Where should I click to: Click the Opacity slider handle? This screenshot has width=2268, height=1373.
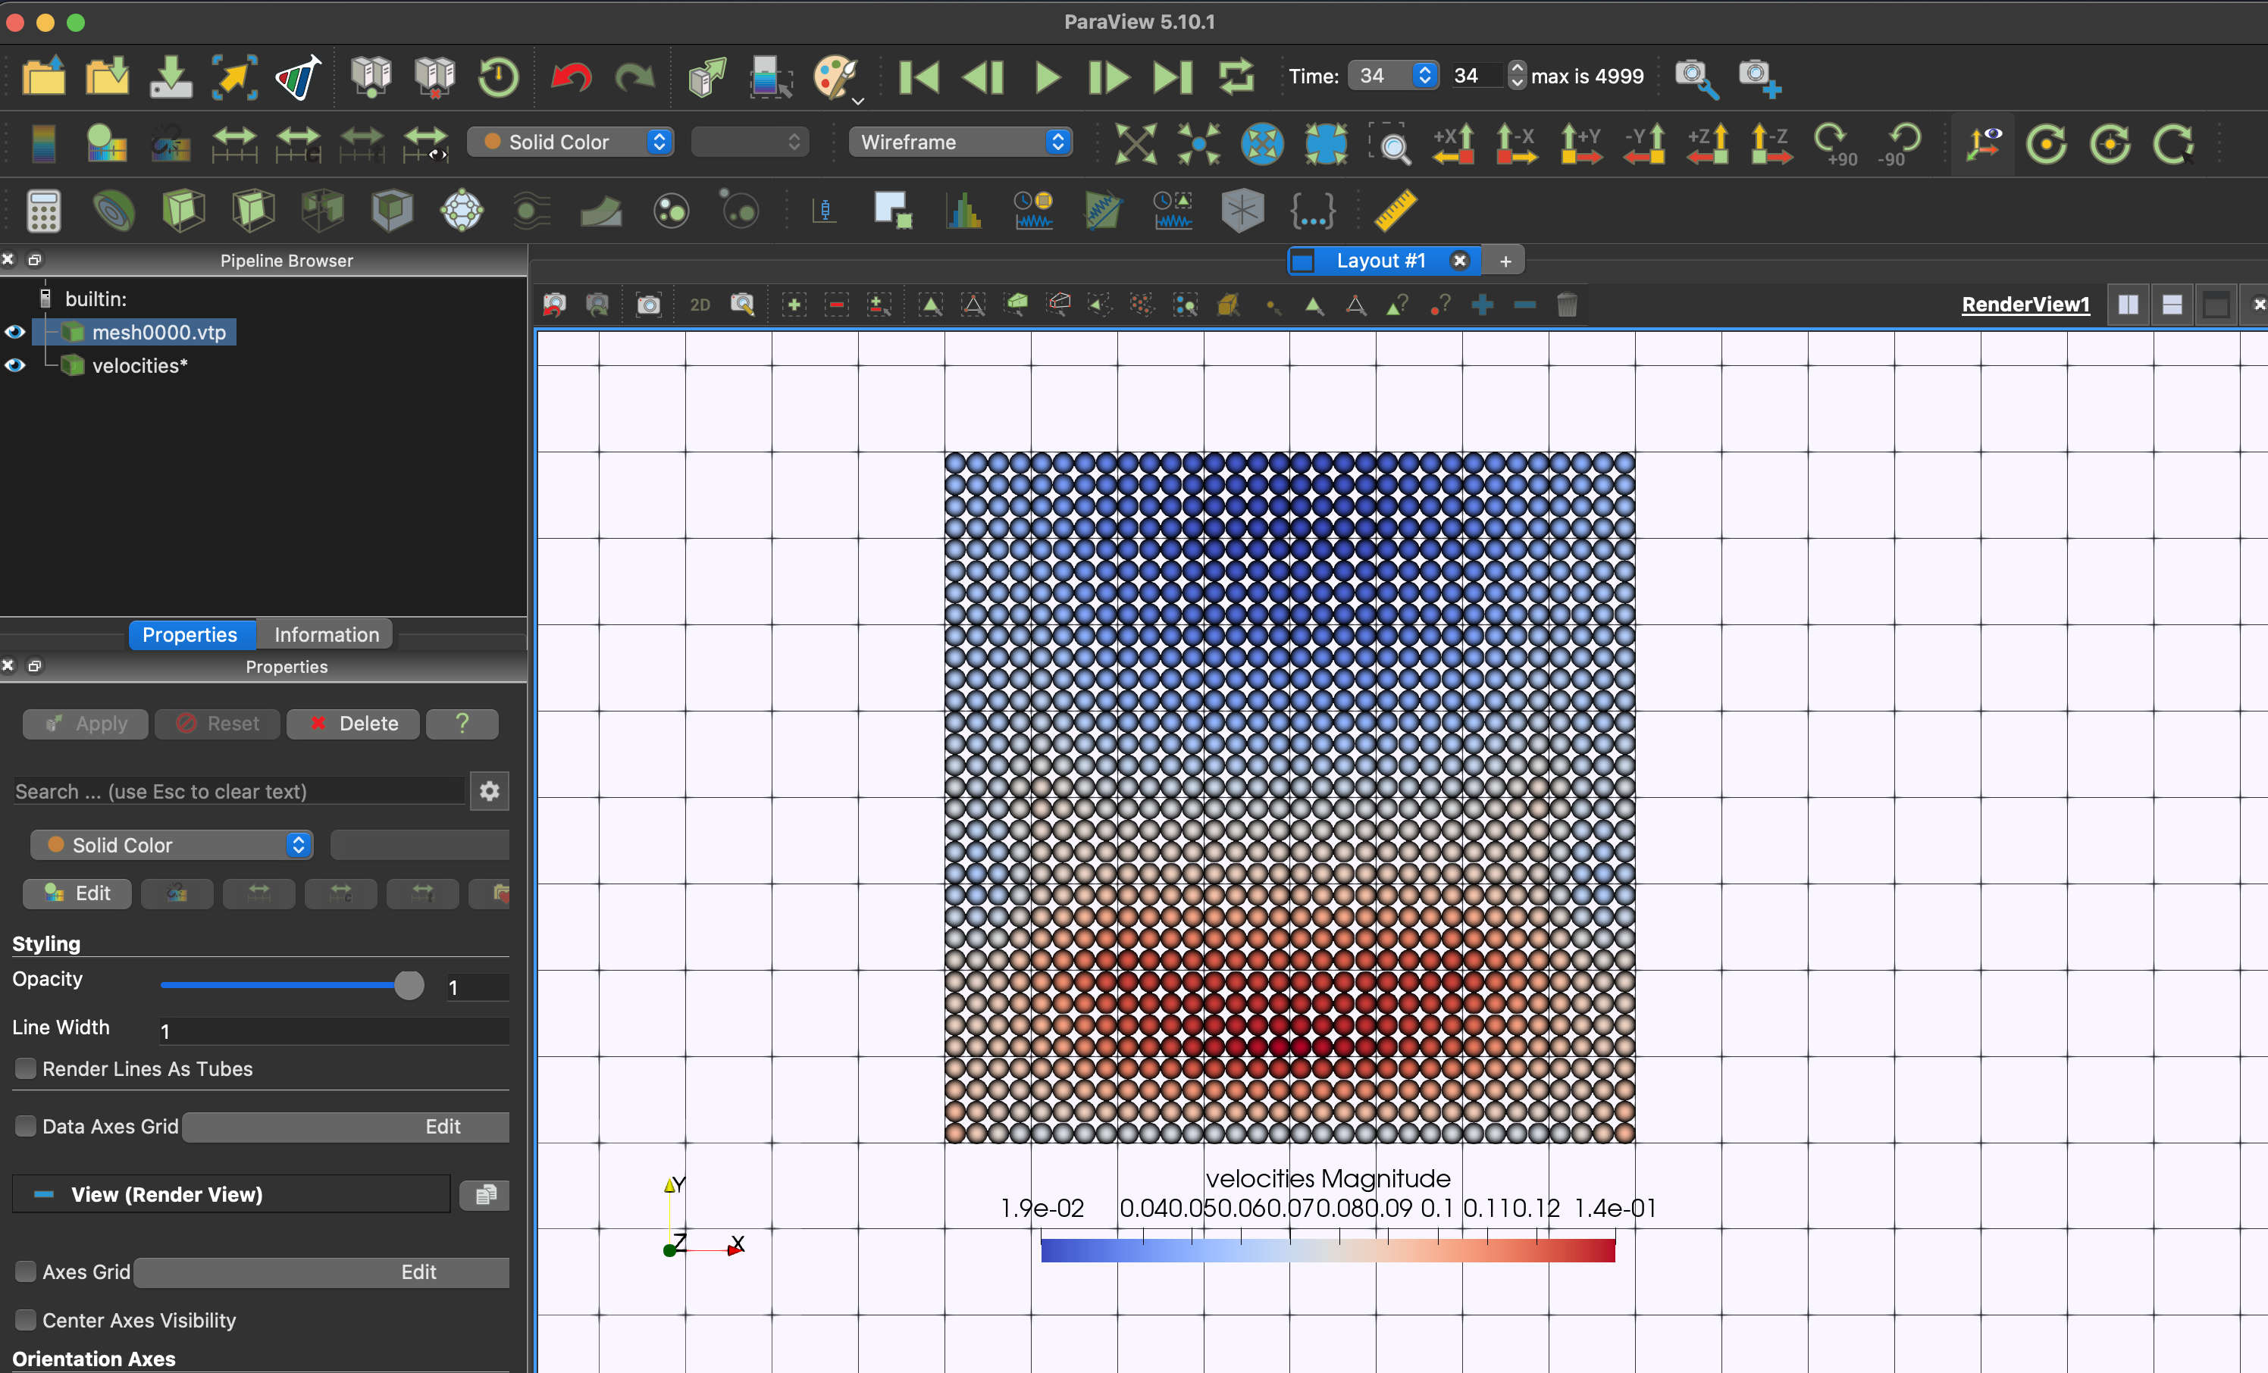click(x=409, y=986)
